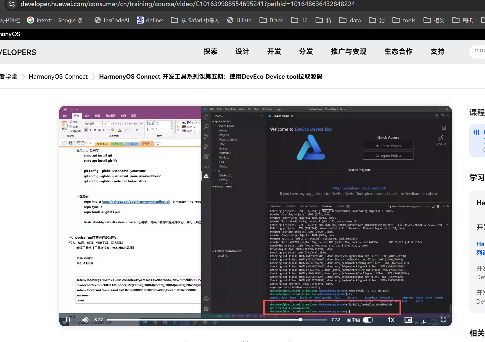Click the Import Project button

tap(388, 156)
